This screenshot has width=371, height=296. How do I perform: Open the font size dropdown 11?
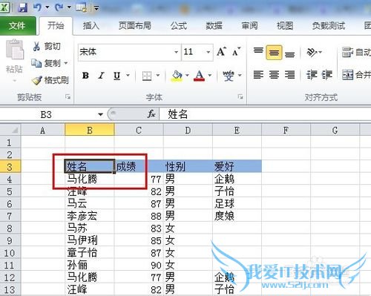(x=209, y=52)
